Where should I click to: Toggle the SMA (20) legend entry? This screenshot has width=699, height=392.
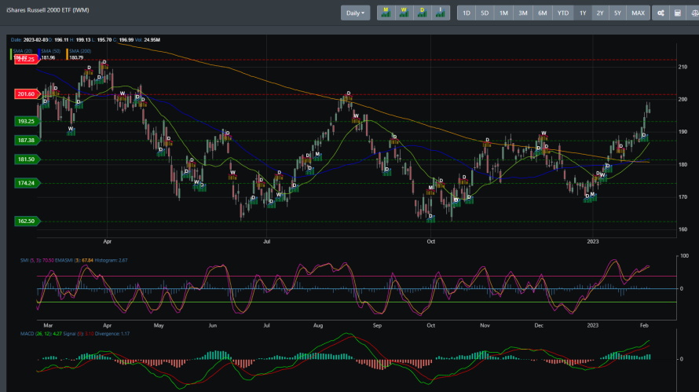tap(22, 51)
